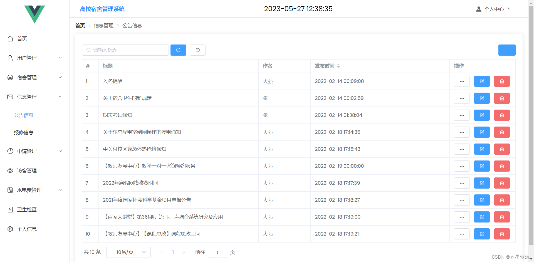Click the 共 10 条 total count
Viewport: 534px width, 262px height.
tap(92, 252)
